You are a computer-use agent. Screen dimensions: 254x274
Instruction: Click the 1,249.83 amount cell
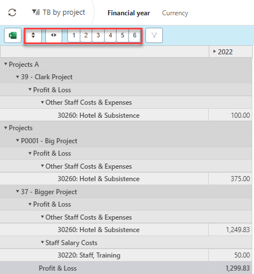[x=230, y=230]
